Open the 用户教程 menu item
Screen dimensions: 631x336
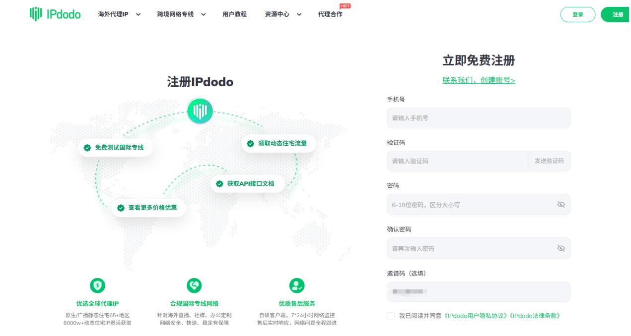234,14
